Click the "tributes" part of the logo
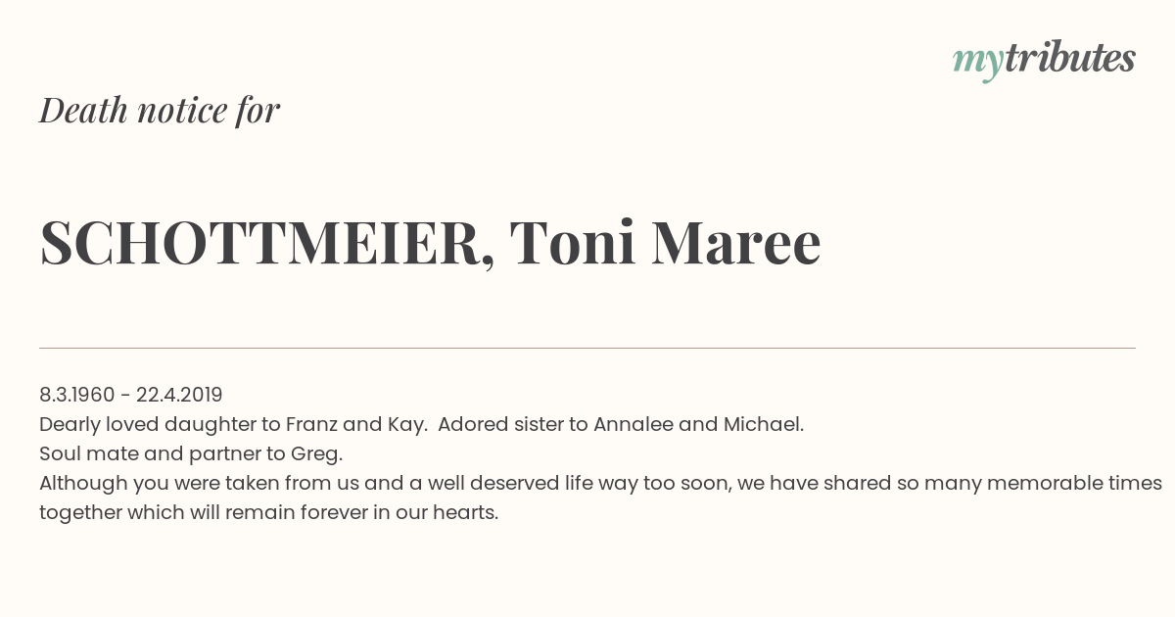 point(1069,58)
